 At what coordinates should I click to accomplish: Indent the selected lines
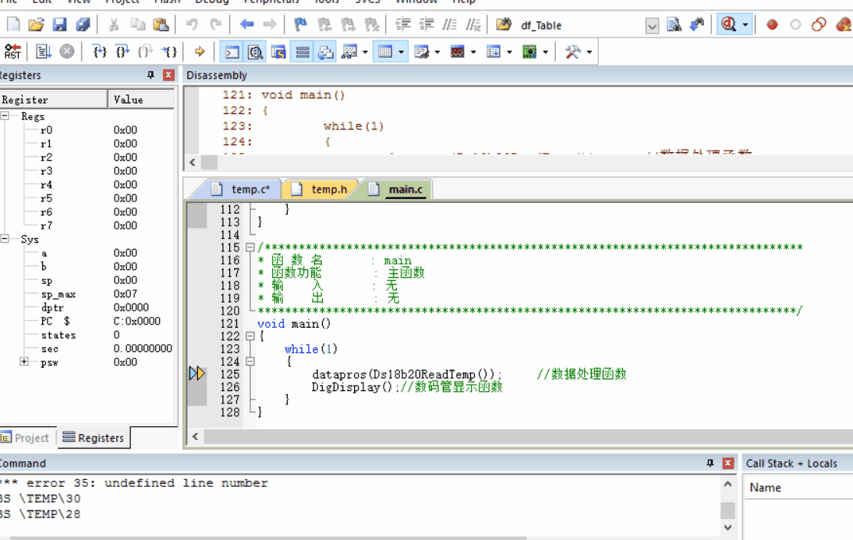[x=403, y=24]
